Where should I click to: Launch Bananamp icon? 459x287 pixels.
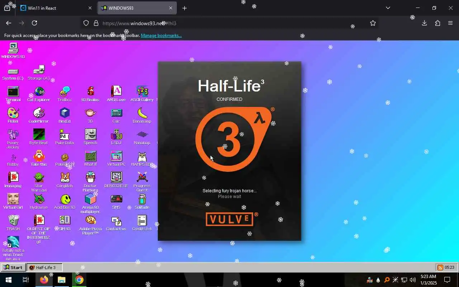click(x=142, y=116)
